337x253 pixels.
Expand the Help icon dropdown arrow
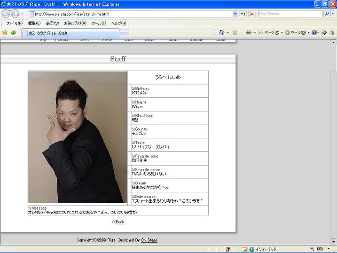coord(318,32)
